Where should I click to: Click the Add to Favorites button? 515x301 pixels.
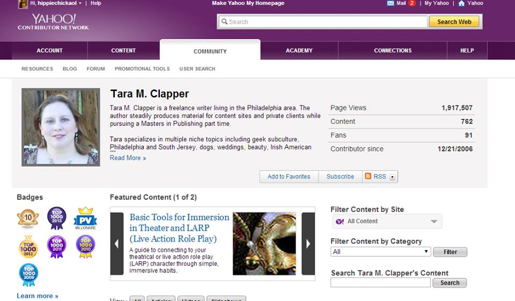pyautogui.click(x=289, y=177)
